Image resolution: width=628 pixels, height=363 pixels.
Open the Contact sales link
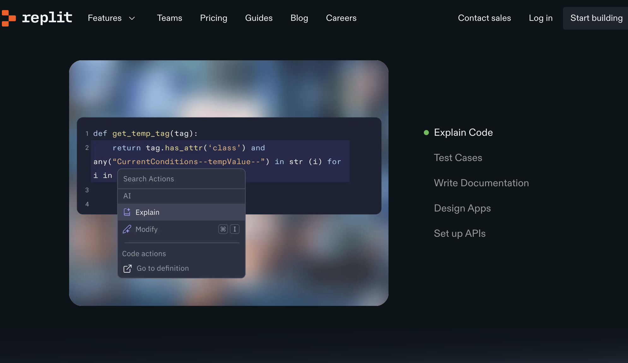tap(484, 18)
